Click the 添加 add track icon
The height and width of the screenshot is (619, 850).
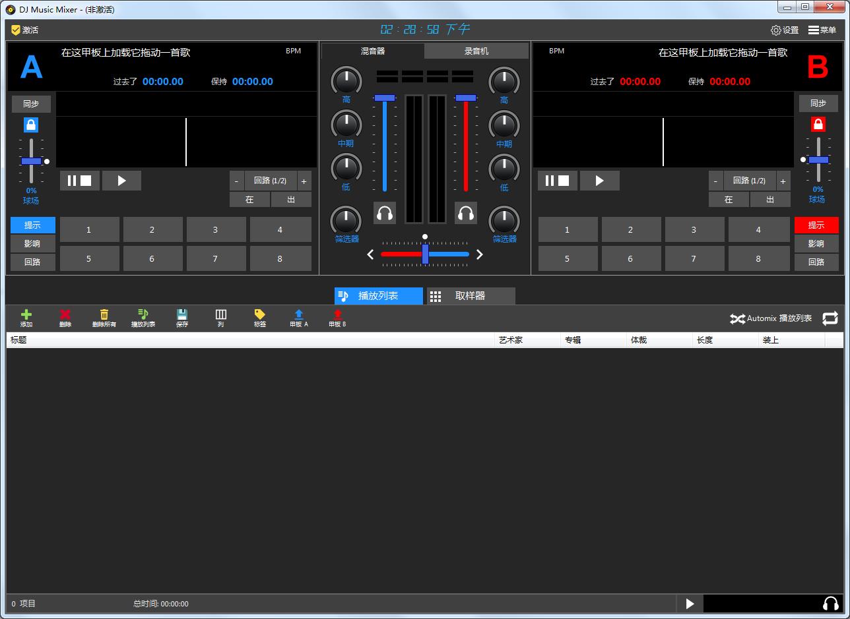point(26,318)
